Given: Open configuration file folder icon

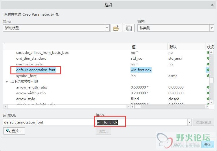Looking at the screenshot, I should (116, 28).
